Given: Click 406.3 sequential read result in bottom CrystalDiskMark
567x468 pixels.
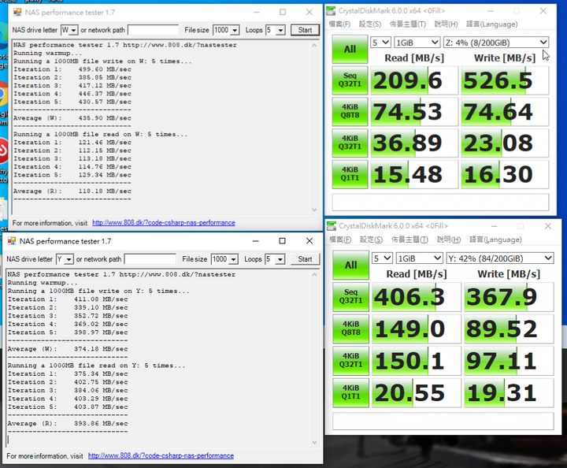Looking at the screenshot, I should [417, 297].
